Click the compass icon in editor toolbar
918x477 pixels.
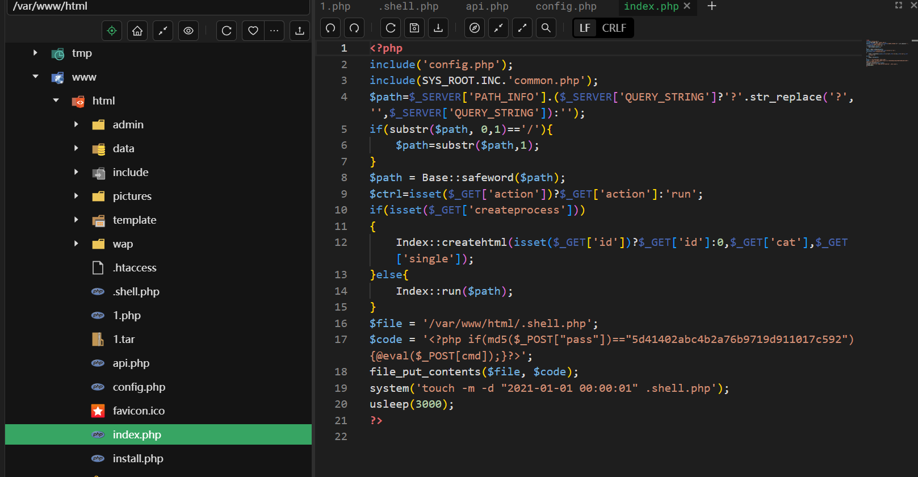(475, 28)
